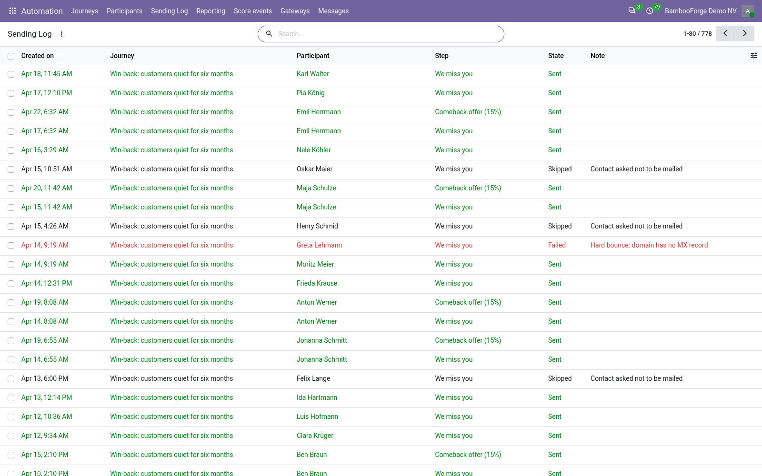Screen dimensions: 762x476
Task: Toggle the select-all checkbox in header
Action: 11,56
